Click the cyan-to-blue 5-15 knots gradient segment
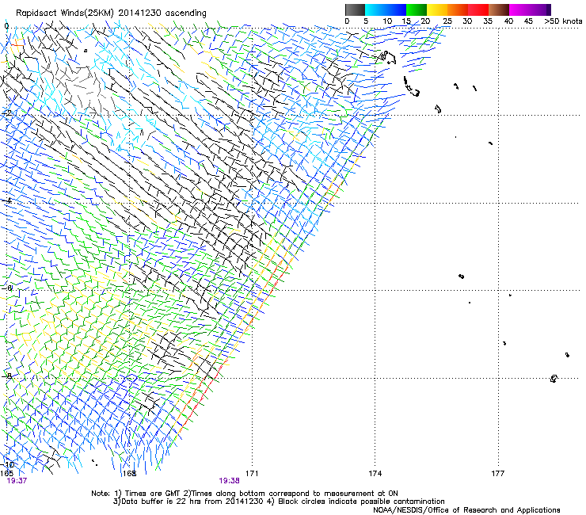The width and height of the screenshot is (586, 515). [386, 10]
